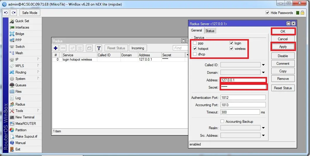Switch to the General tab
Screen dimensions: 310x156
tap(196, 30)
